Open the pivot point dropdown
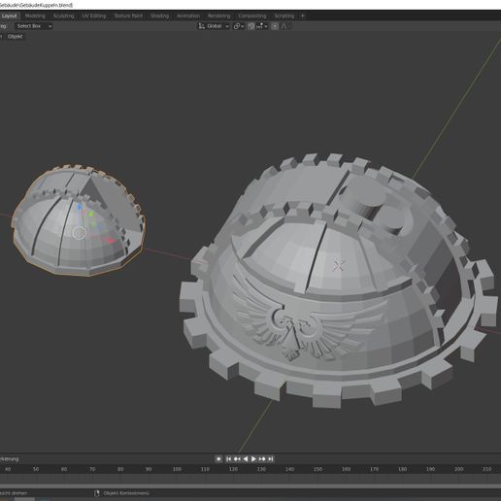This screenshot has height=501, width=501. (239, 26)
